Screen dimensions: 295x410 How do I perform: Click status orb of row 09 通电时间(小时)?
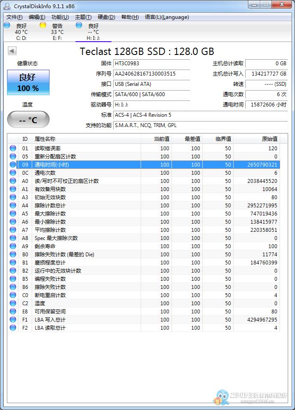tap(13, 164)
